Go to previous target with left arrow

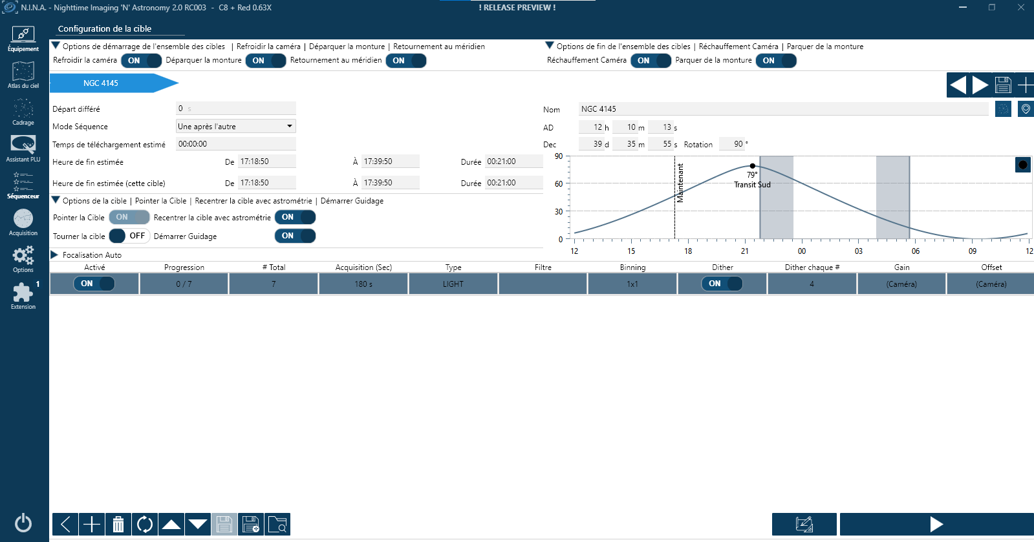[x=958, y=85]
